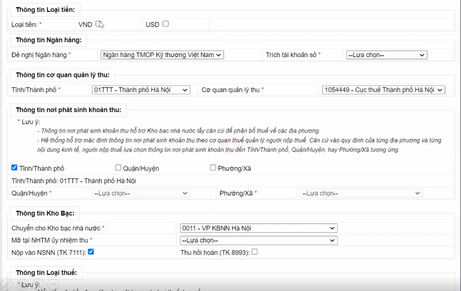This screenshot has width=461, height=291.
Task: Click the 'Thông tin Loại thuế:' heading
Action: (x=47, y=272)
